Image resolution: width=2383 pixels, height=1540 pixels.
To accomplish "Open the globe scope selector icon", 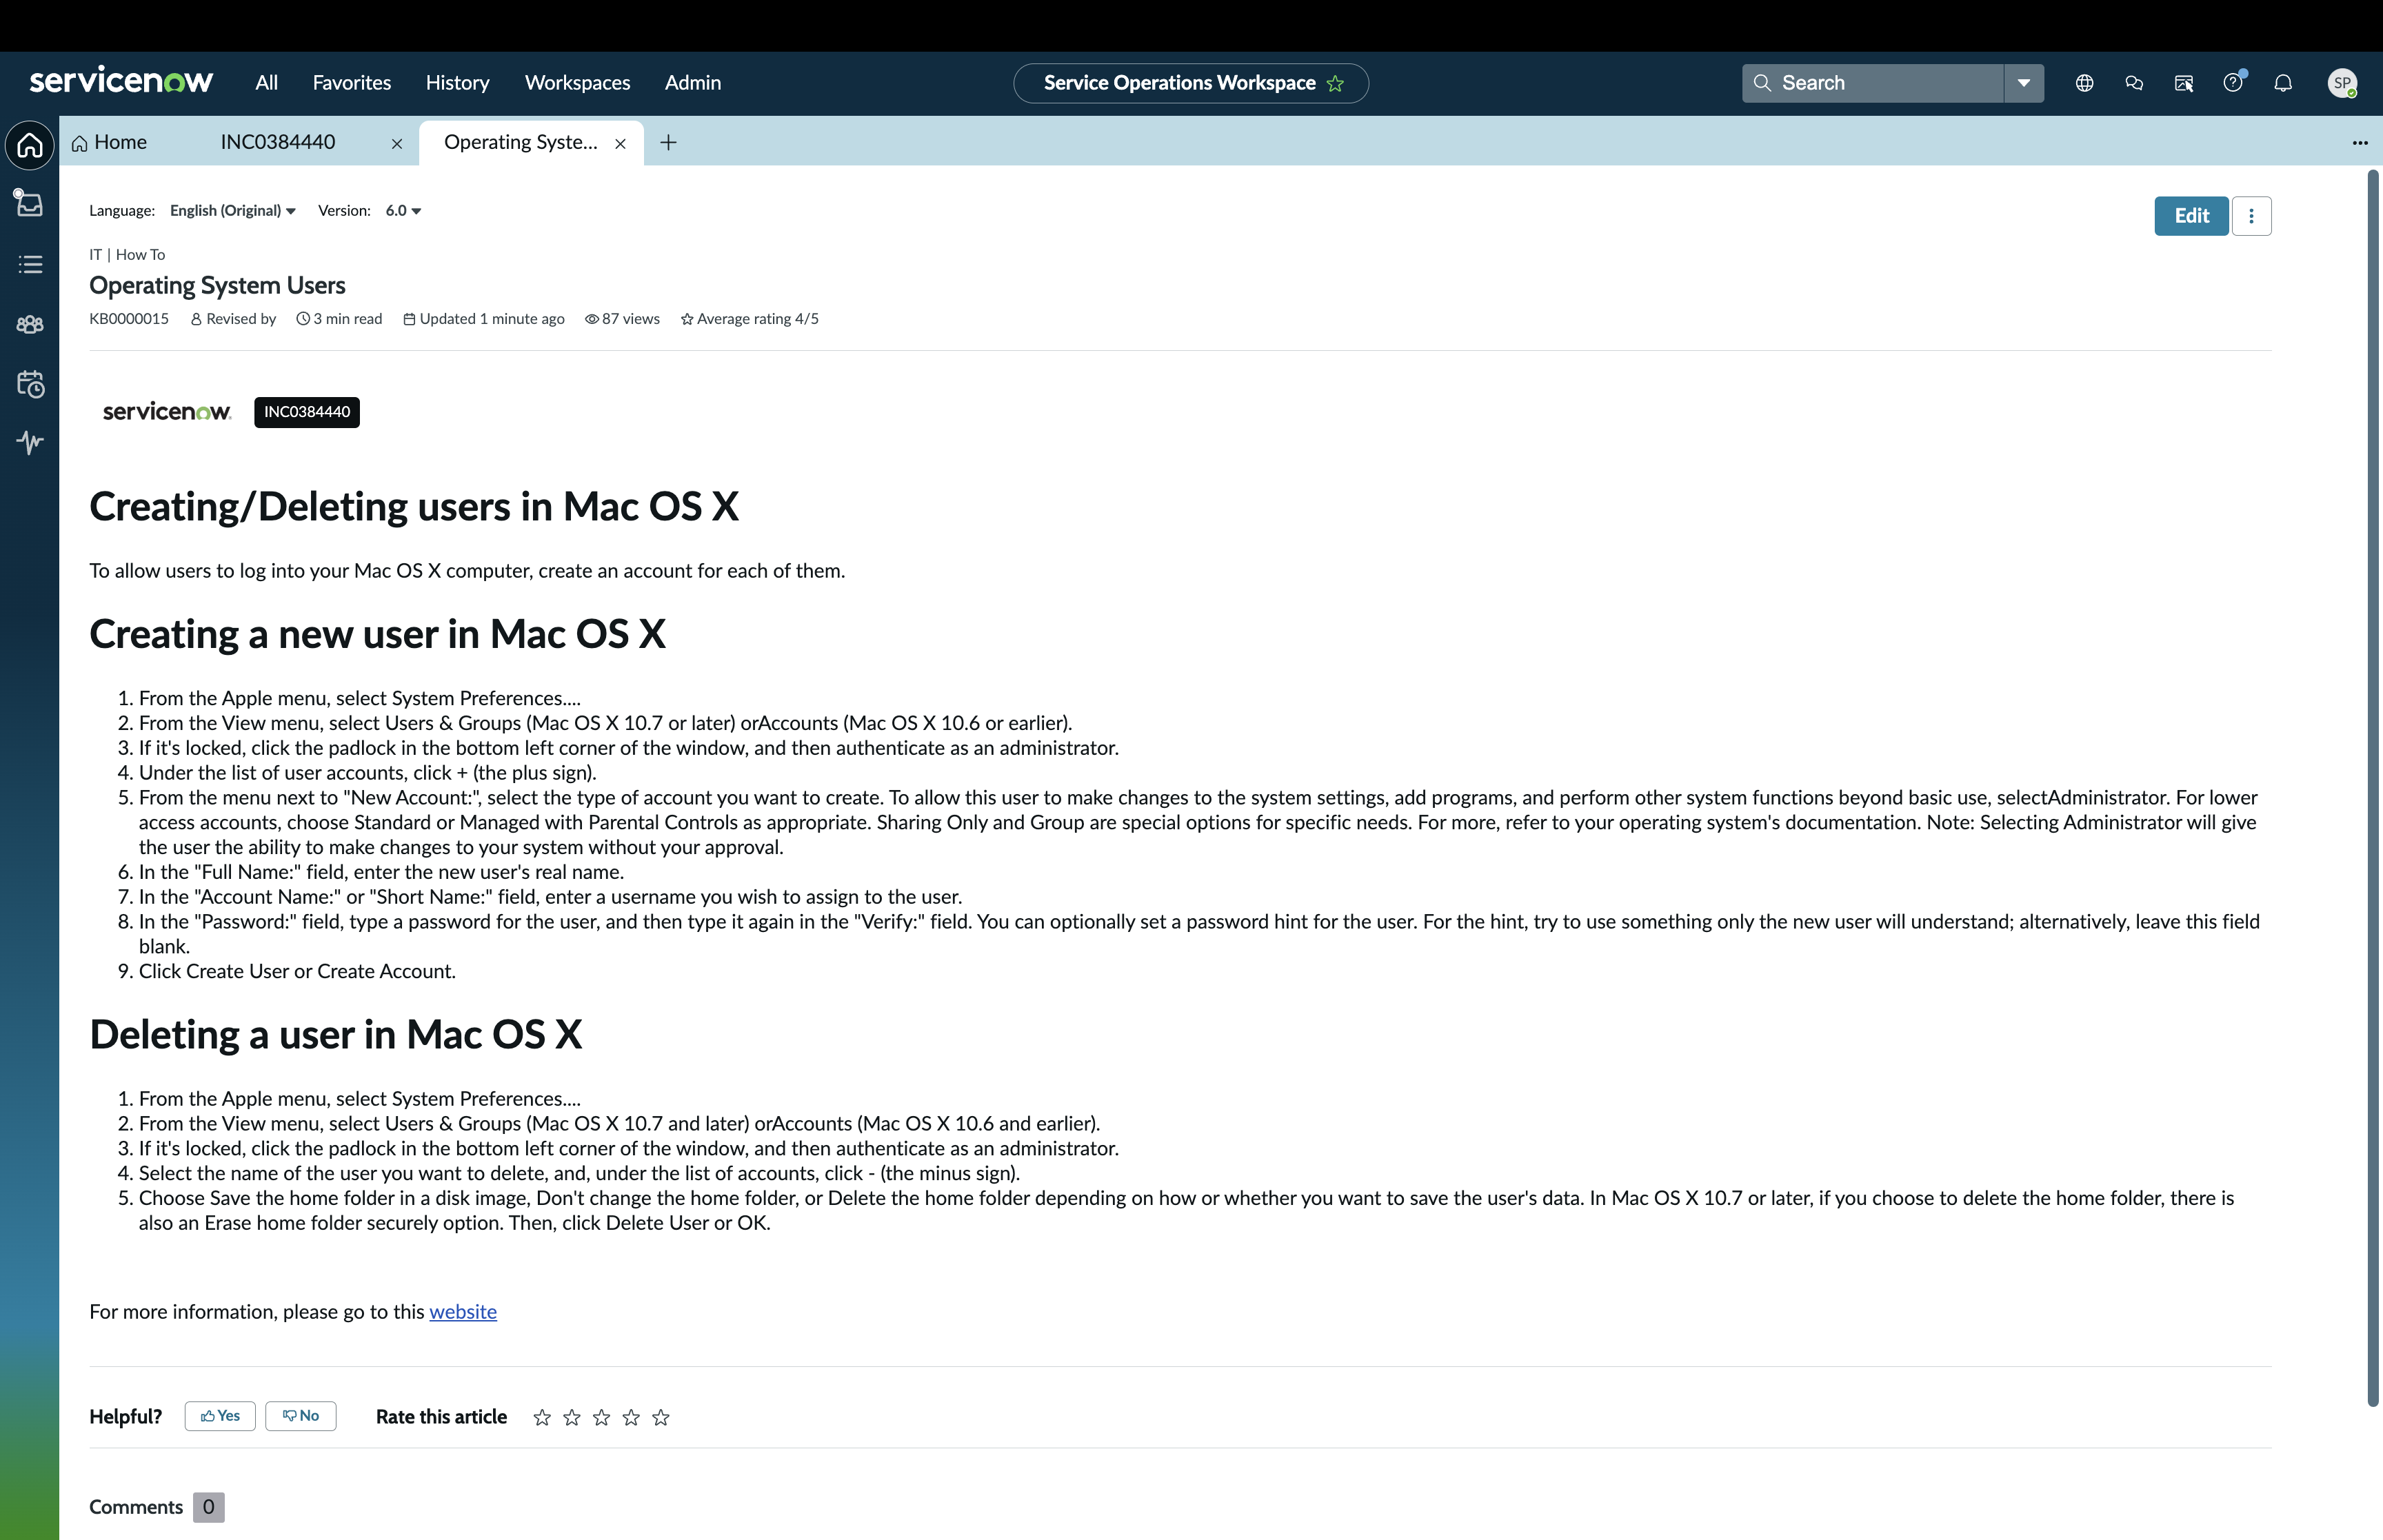I will click(2084, 83).
